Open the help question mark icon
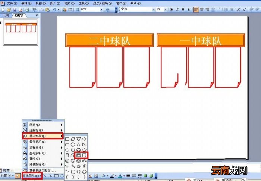Screen dimensions: 261x181 (107, 10)
